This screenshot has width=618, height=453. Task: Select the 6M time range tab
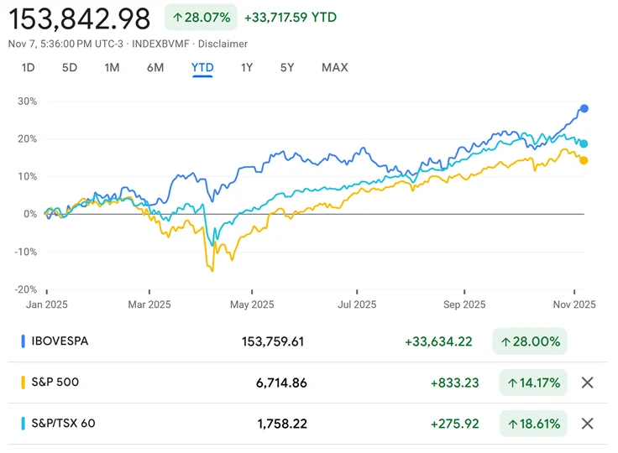pyautogui.click(x=155, y=67)
